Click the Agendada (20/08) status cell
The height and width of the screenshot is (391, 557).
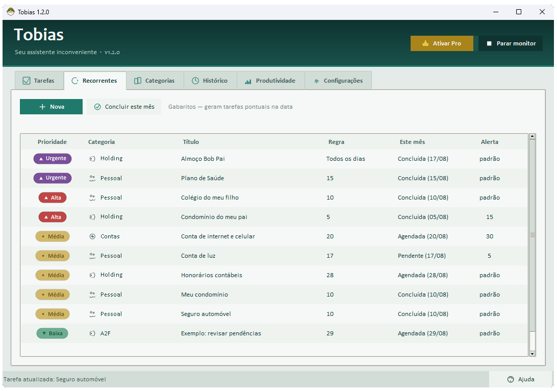pyautogui.click(x=423, y=236)
